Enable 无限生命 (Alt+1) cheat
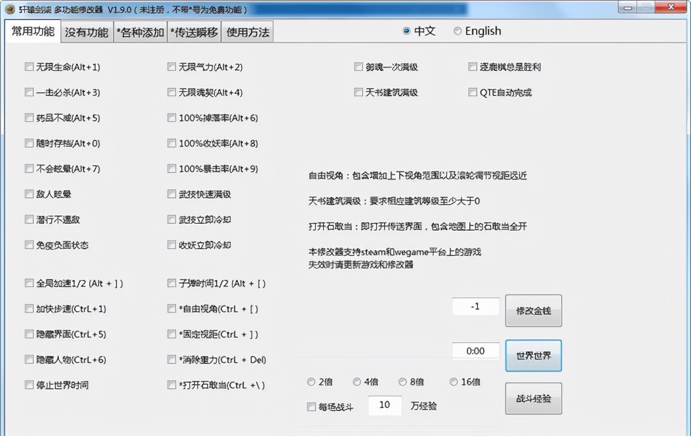The height and width of the screenshot is (436, 691). [29, 67]
